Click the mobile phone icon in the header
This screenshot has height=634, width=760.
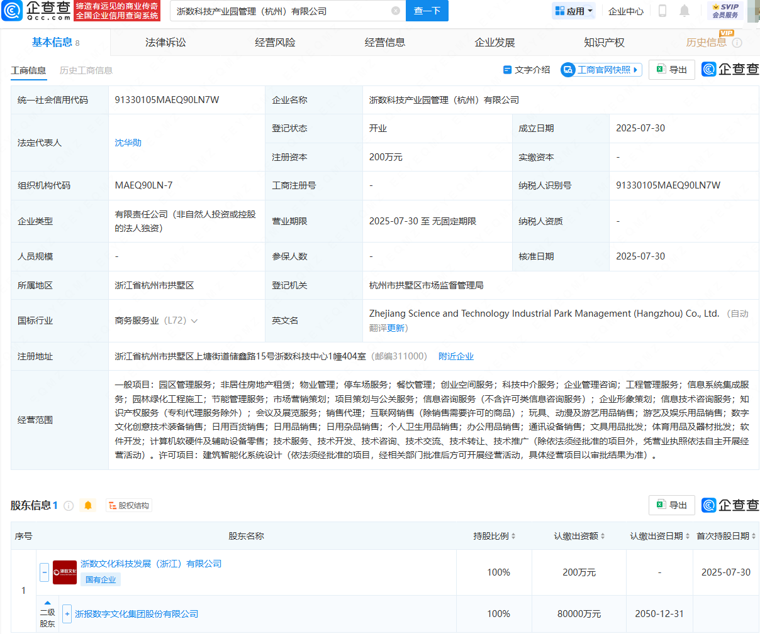662,11
